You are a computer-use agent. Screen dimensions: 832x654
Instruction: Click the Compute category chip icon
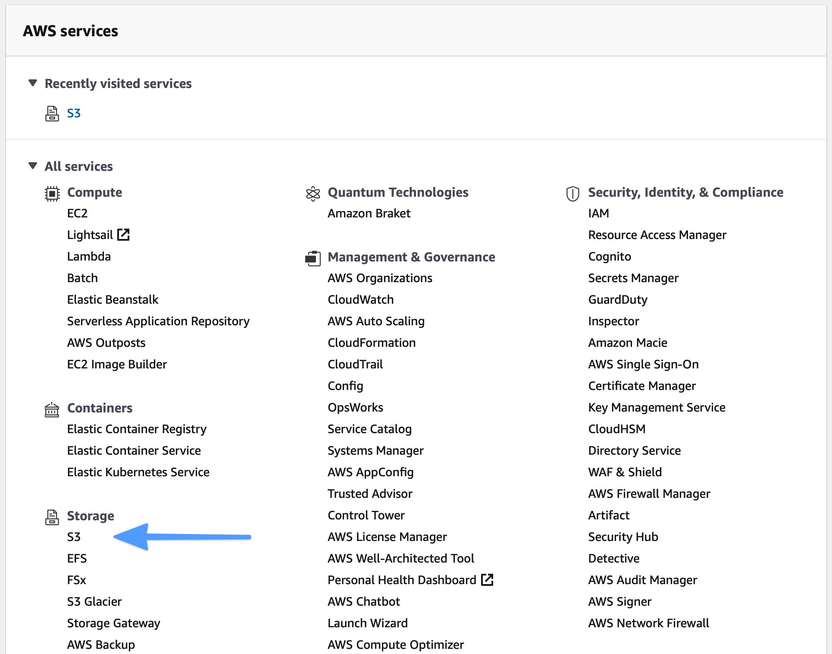point(52,193)
